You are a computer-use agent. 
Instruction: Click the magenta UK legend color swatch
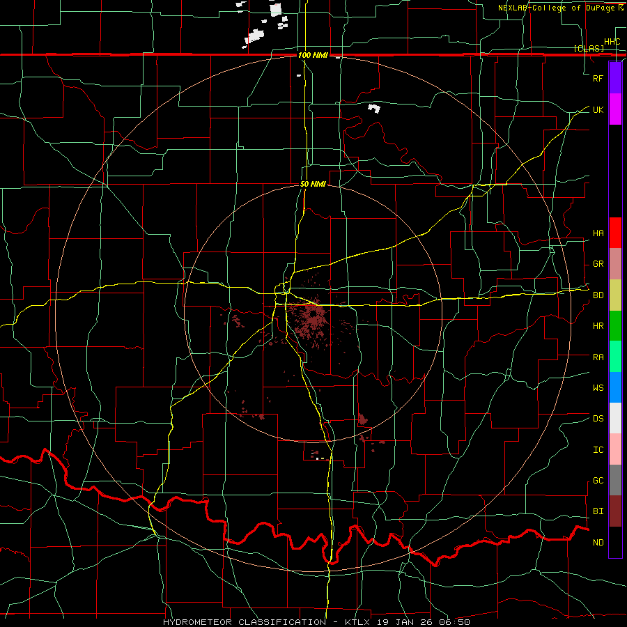615,109
